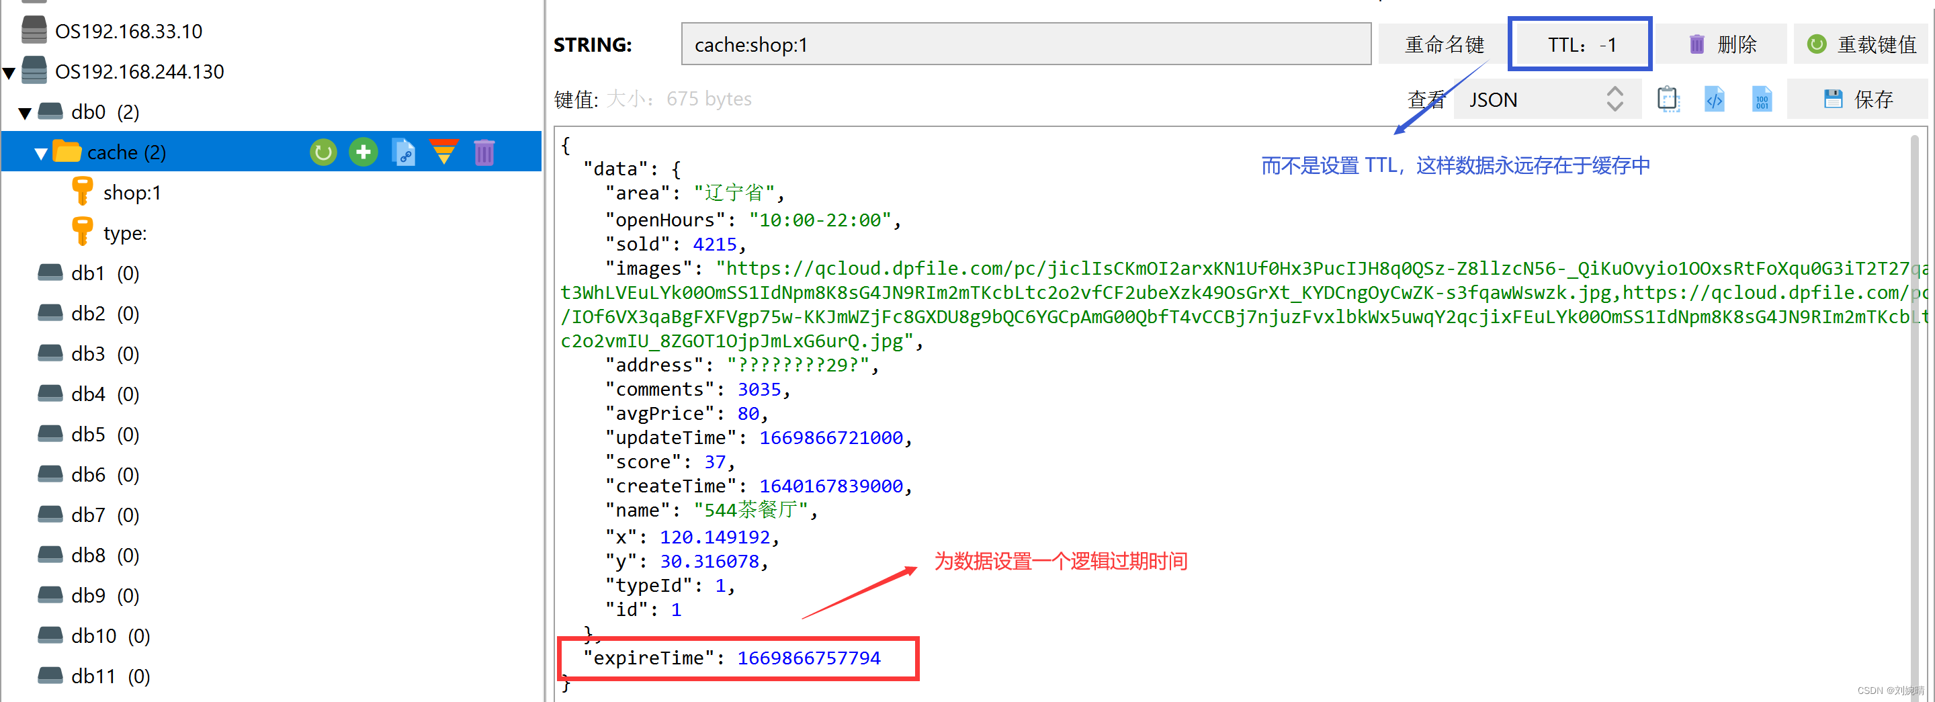This screenshot has width=1935, height=702.
Task: Click the code formatter icon
Action: pyautogui.click(x=1715, y=99)
